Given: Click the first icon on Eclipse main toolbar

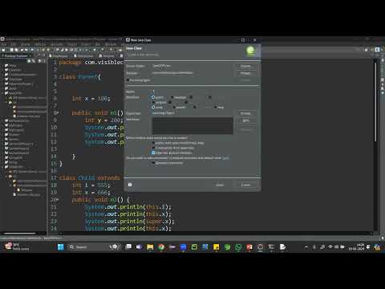Looking at the screenshot, I should pyautogui.click(x=3, y=50).
